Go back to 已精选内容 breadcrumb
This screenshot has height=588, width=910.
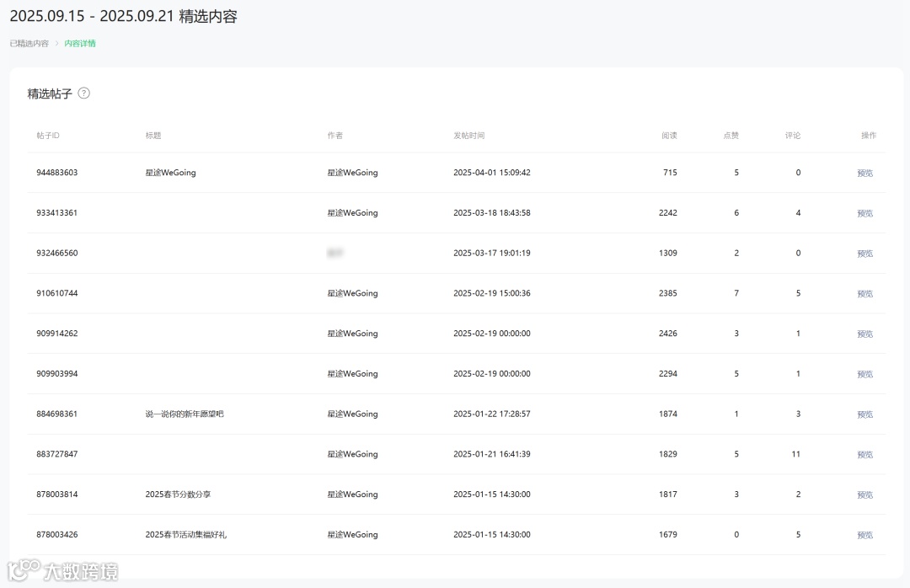(29, 44)
